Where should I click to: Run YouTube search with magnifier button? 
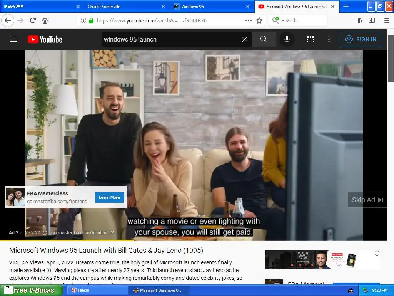tap(264, 39)
